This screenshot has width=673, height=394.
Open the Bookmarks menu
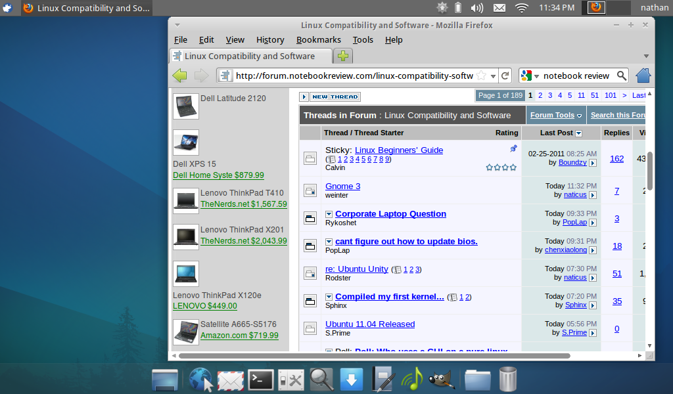319,40
